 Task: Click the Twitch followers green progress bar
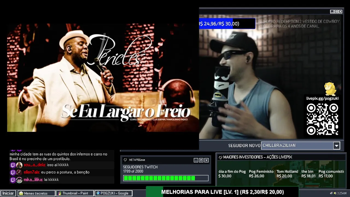click(x=166, y=178)
